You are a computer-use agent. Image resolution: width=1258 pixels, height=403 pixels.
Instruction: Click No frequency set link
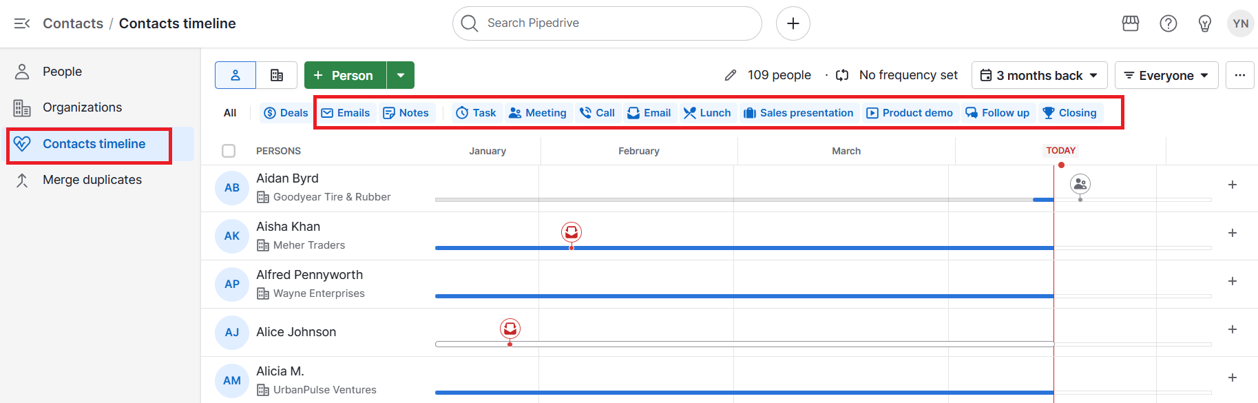pos(908,75)
